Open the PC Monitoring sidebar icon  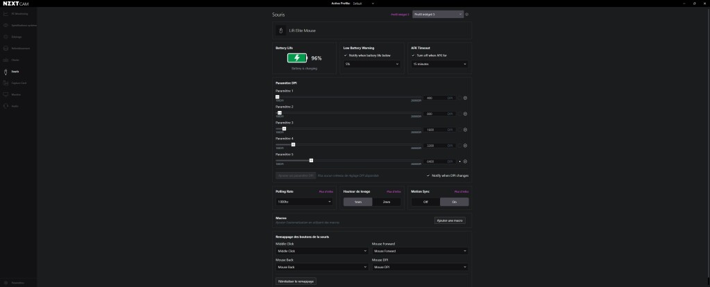[6, 14]
